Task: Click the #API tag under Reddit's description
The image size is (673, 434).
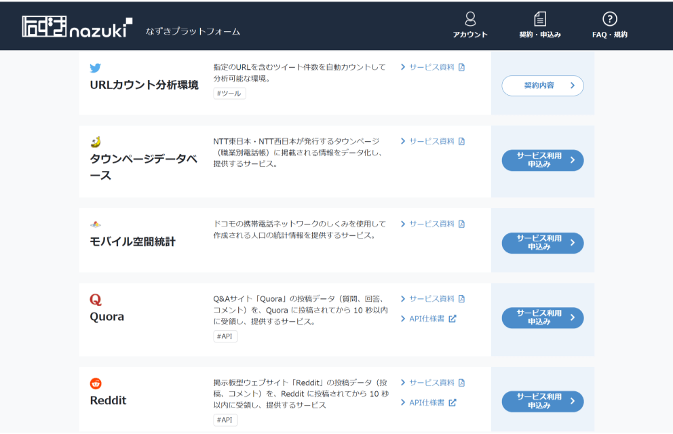Action: tap(225, 420)
